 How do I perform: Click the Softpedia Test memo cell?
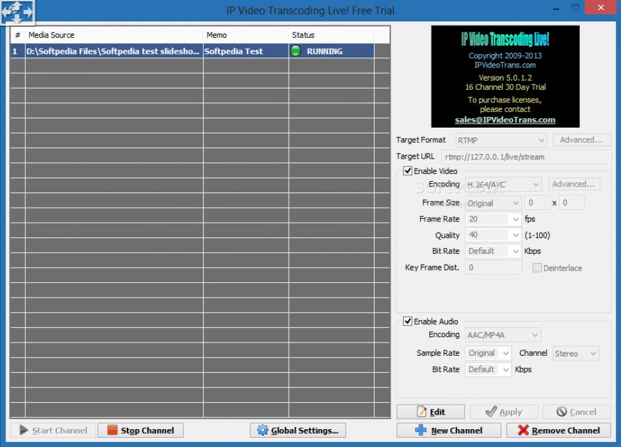[246, 51]
